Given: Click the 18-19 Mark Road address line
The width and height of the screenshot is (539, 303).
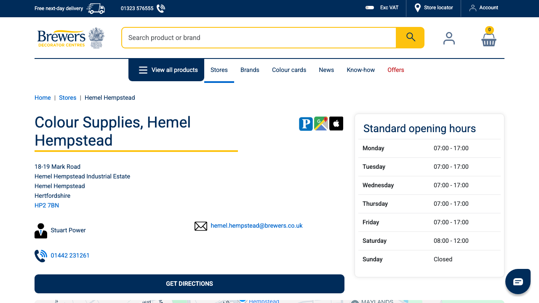Looking at the screenshot, I should coord(57,167).
